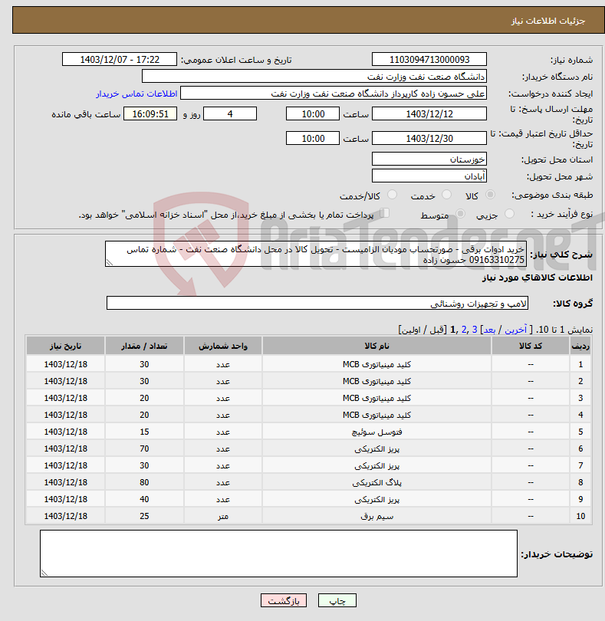Click the شماره نیاز number field
This screenshot has width=605, height=621.
pos(429,59)
